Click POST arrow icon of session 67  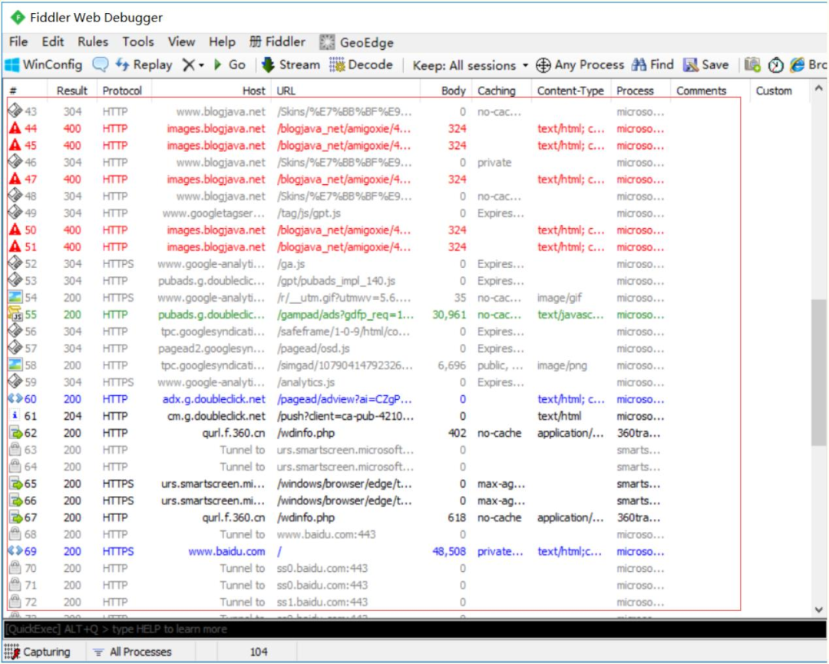[x=16, y=517]
